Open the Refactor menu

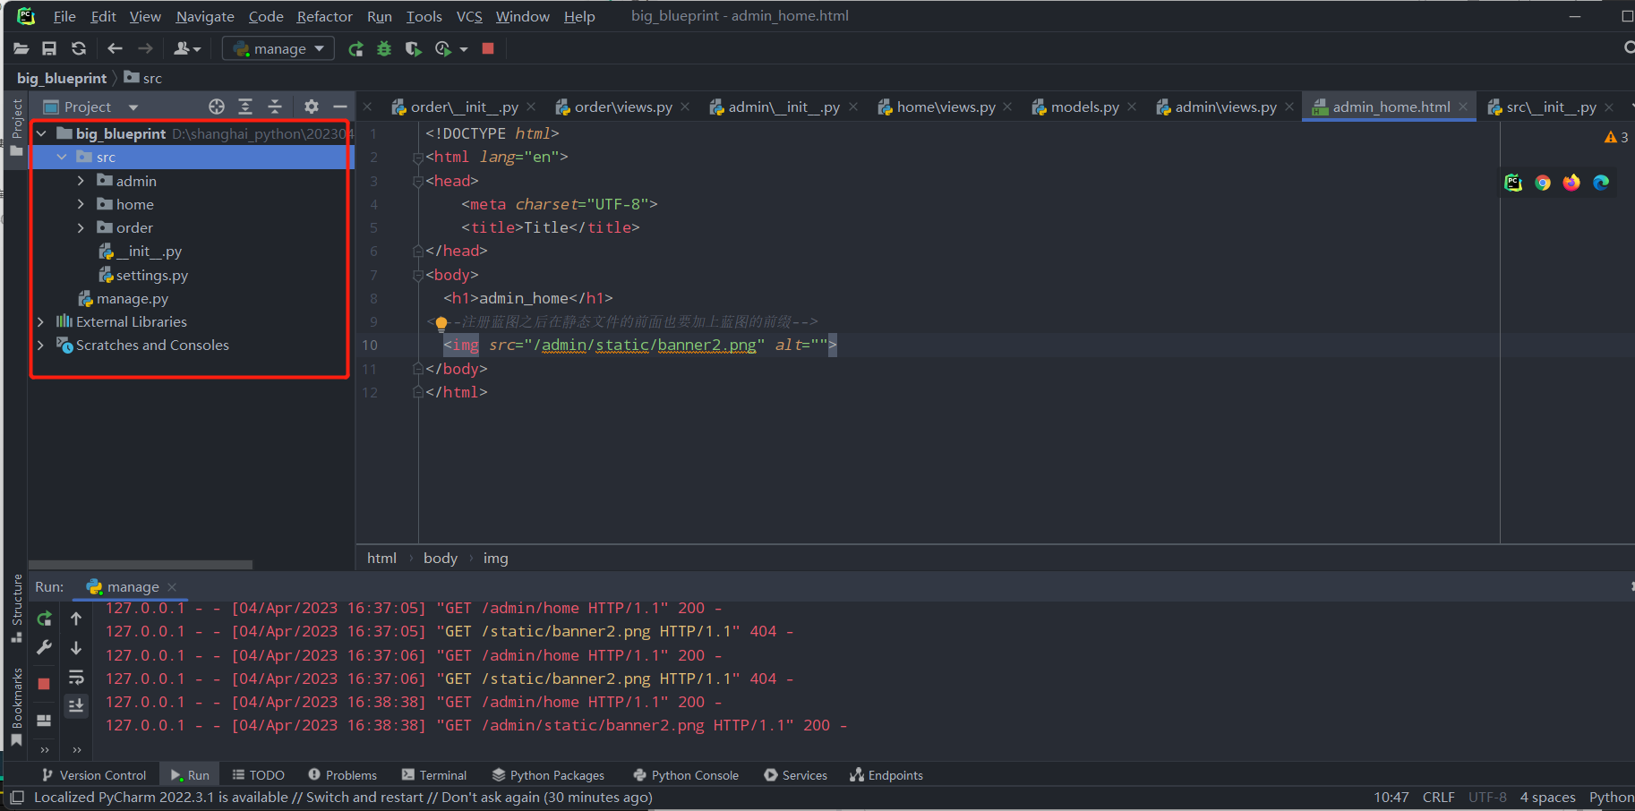tap(324, 16)
